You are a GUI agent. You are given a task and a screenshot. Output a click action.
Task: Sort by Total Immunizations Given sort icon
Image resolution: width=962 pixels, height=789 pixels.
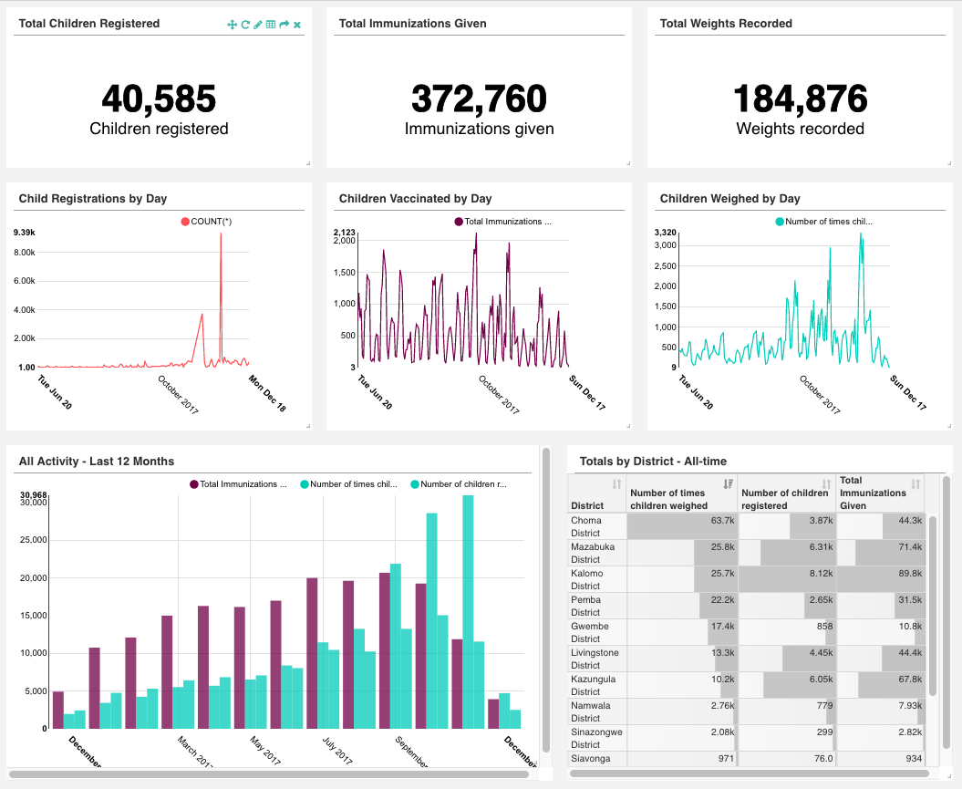coord(915,484)
